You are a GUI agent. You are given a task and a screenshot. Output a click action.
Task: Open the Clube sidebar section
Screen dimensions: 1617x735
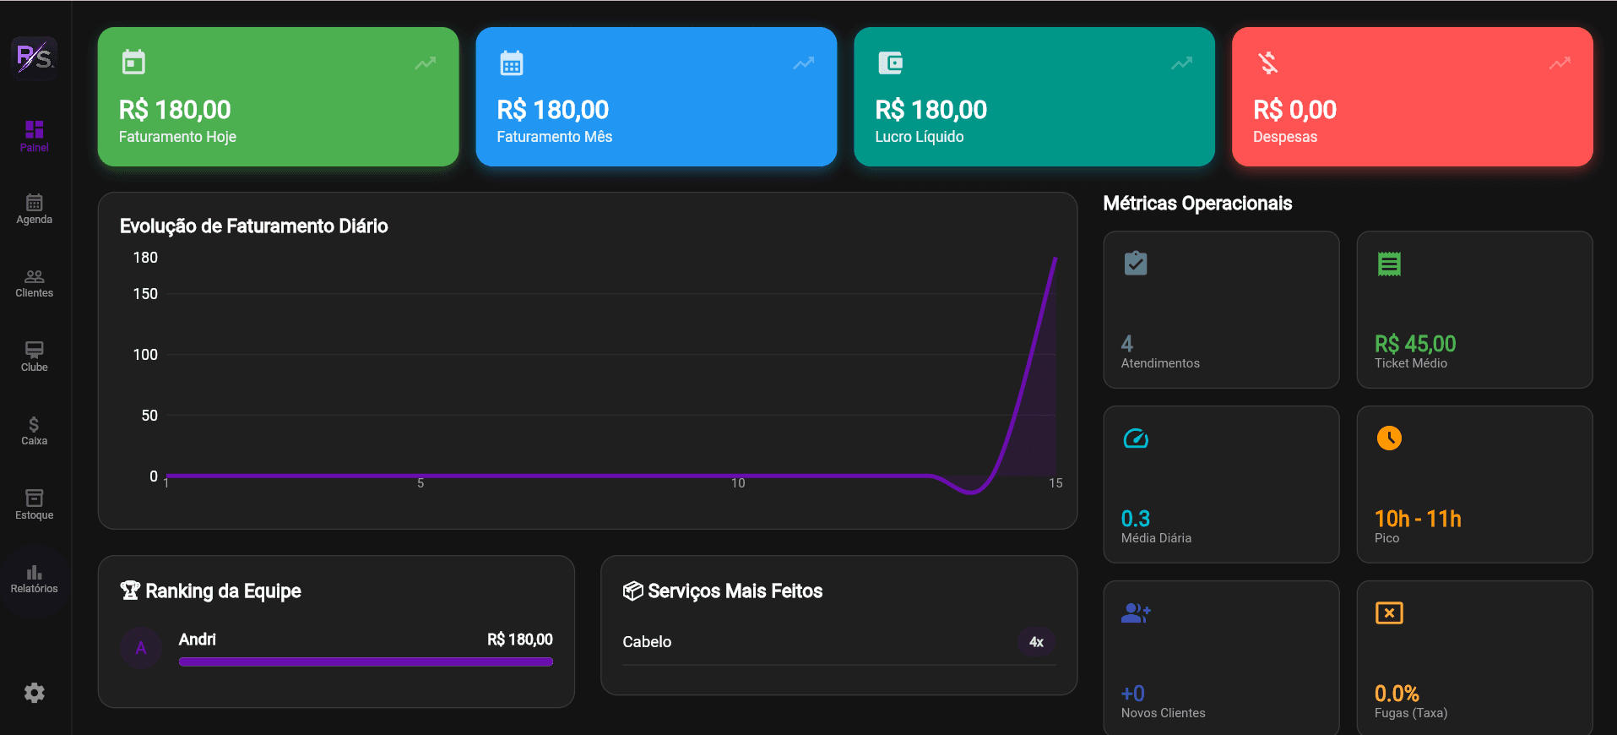point(34,357)
